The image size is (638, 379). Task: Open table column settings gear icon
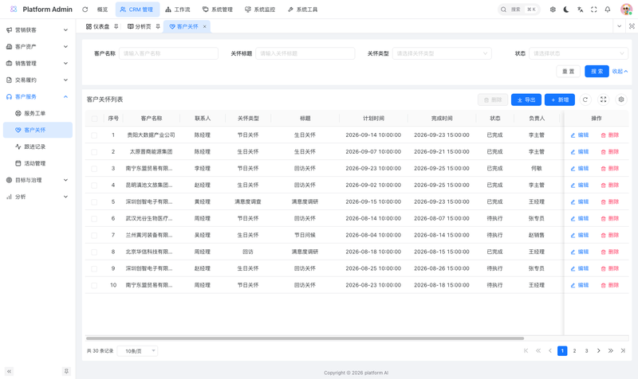point(621,100)
